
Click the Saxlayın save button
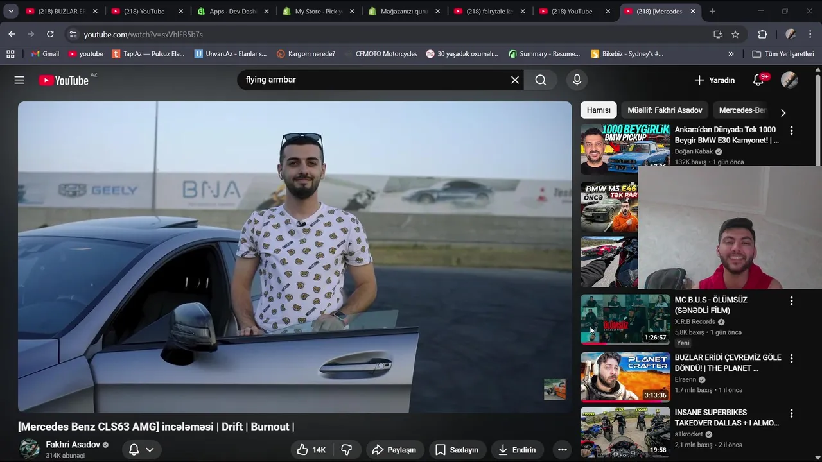click(457, 450)
